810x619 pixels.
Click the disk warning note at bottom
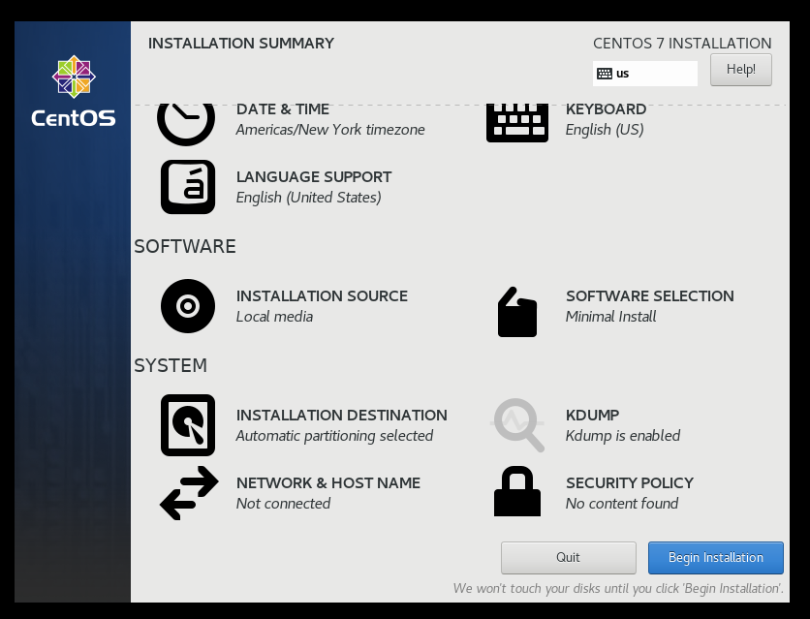618,589
